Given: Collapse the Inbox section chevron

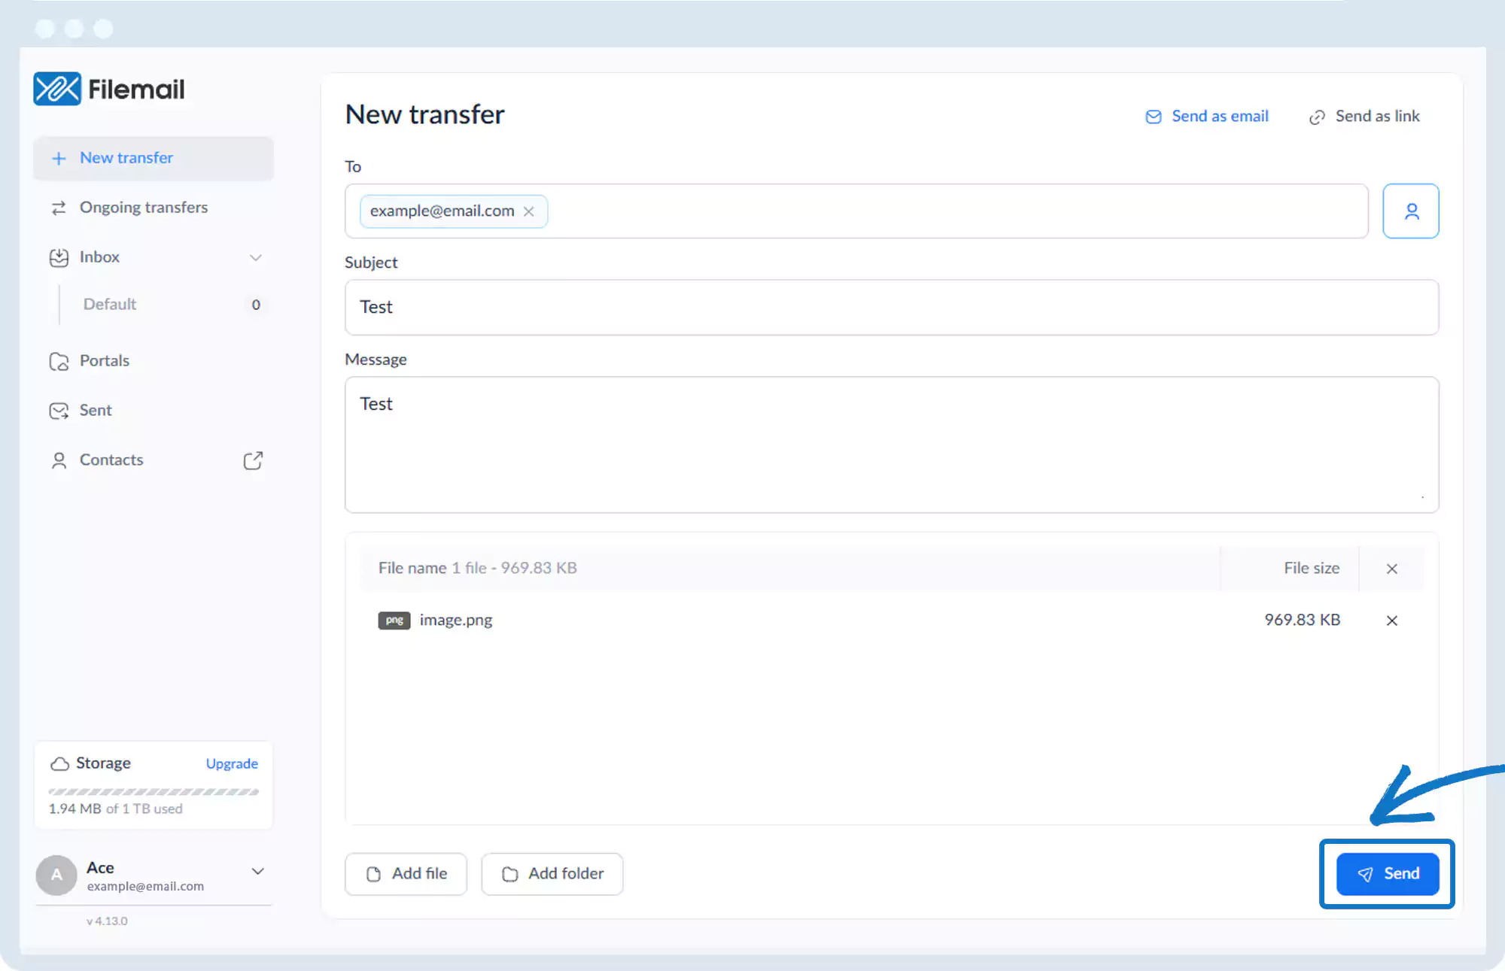Looking at the screenshot, I should (256, 257).
